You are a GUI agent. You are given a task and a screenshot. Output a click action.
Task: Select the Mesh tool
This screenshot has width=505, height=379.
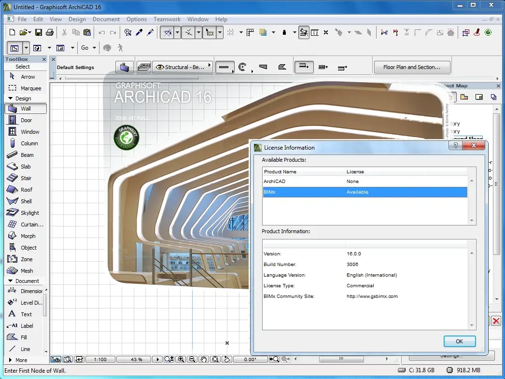coord(26,271)
